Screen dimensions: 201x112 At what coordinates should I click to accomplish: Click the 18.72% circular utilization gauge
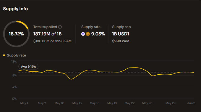(16, 34)
